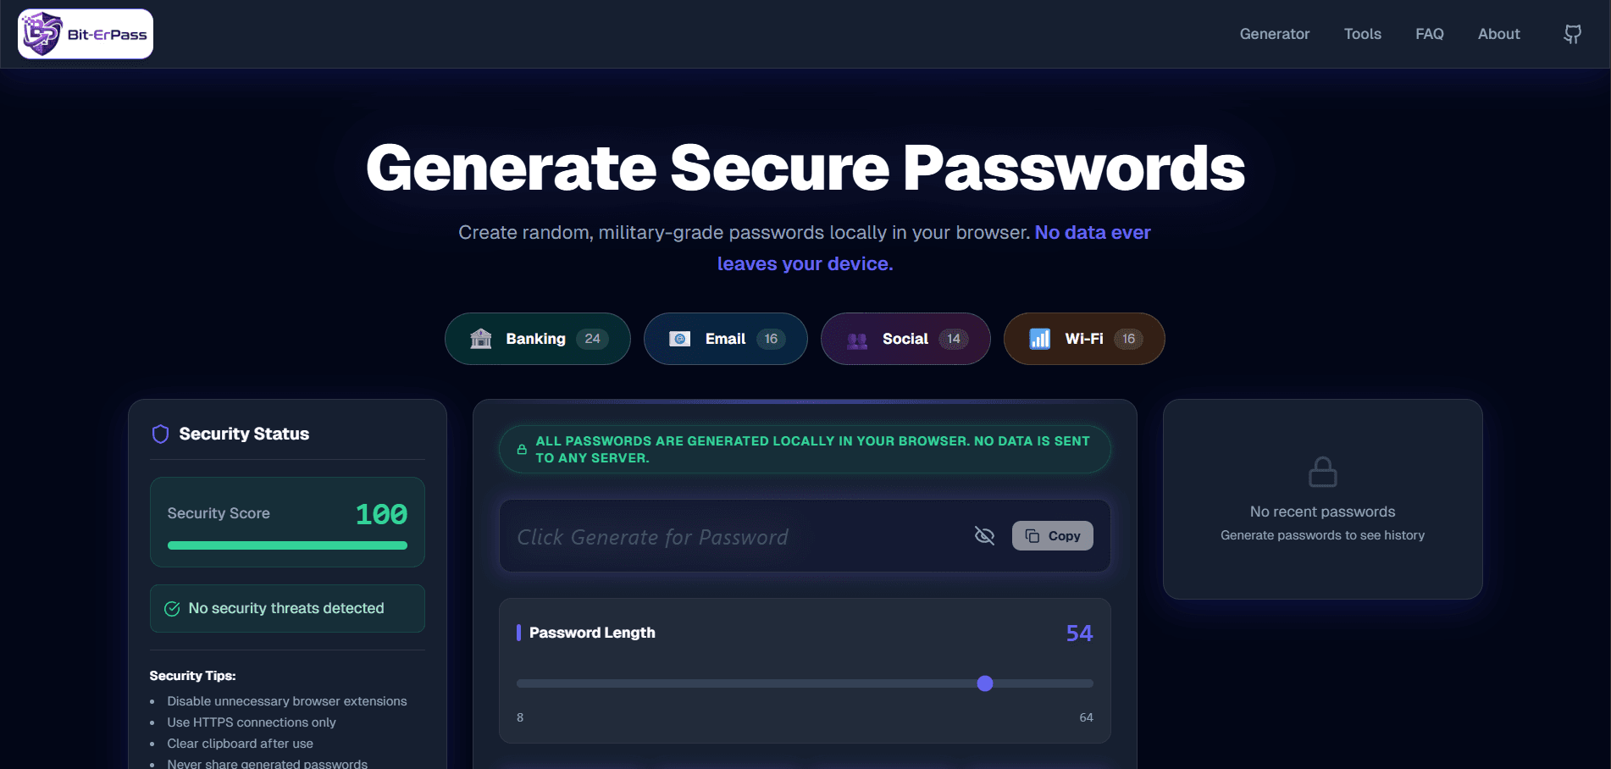Toggle password visibility with the eye icon
The image size is (1611, 769).
[984, 535]
